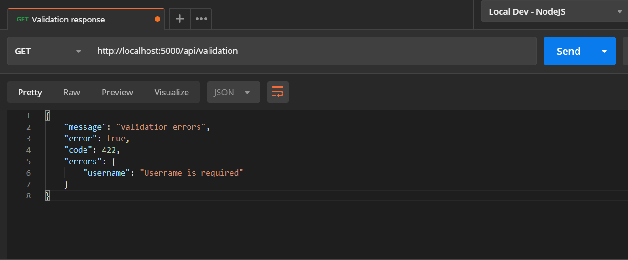Image resolution: width=628 pixels, height=260 pixels.
Task: Switch to the Visualize view tab
Action: pos(172,92)
